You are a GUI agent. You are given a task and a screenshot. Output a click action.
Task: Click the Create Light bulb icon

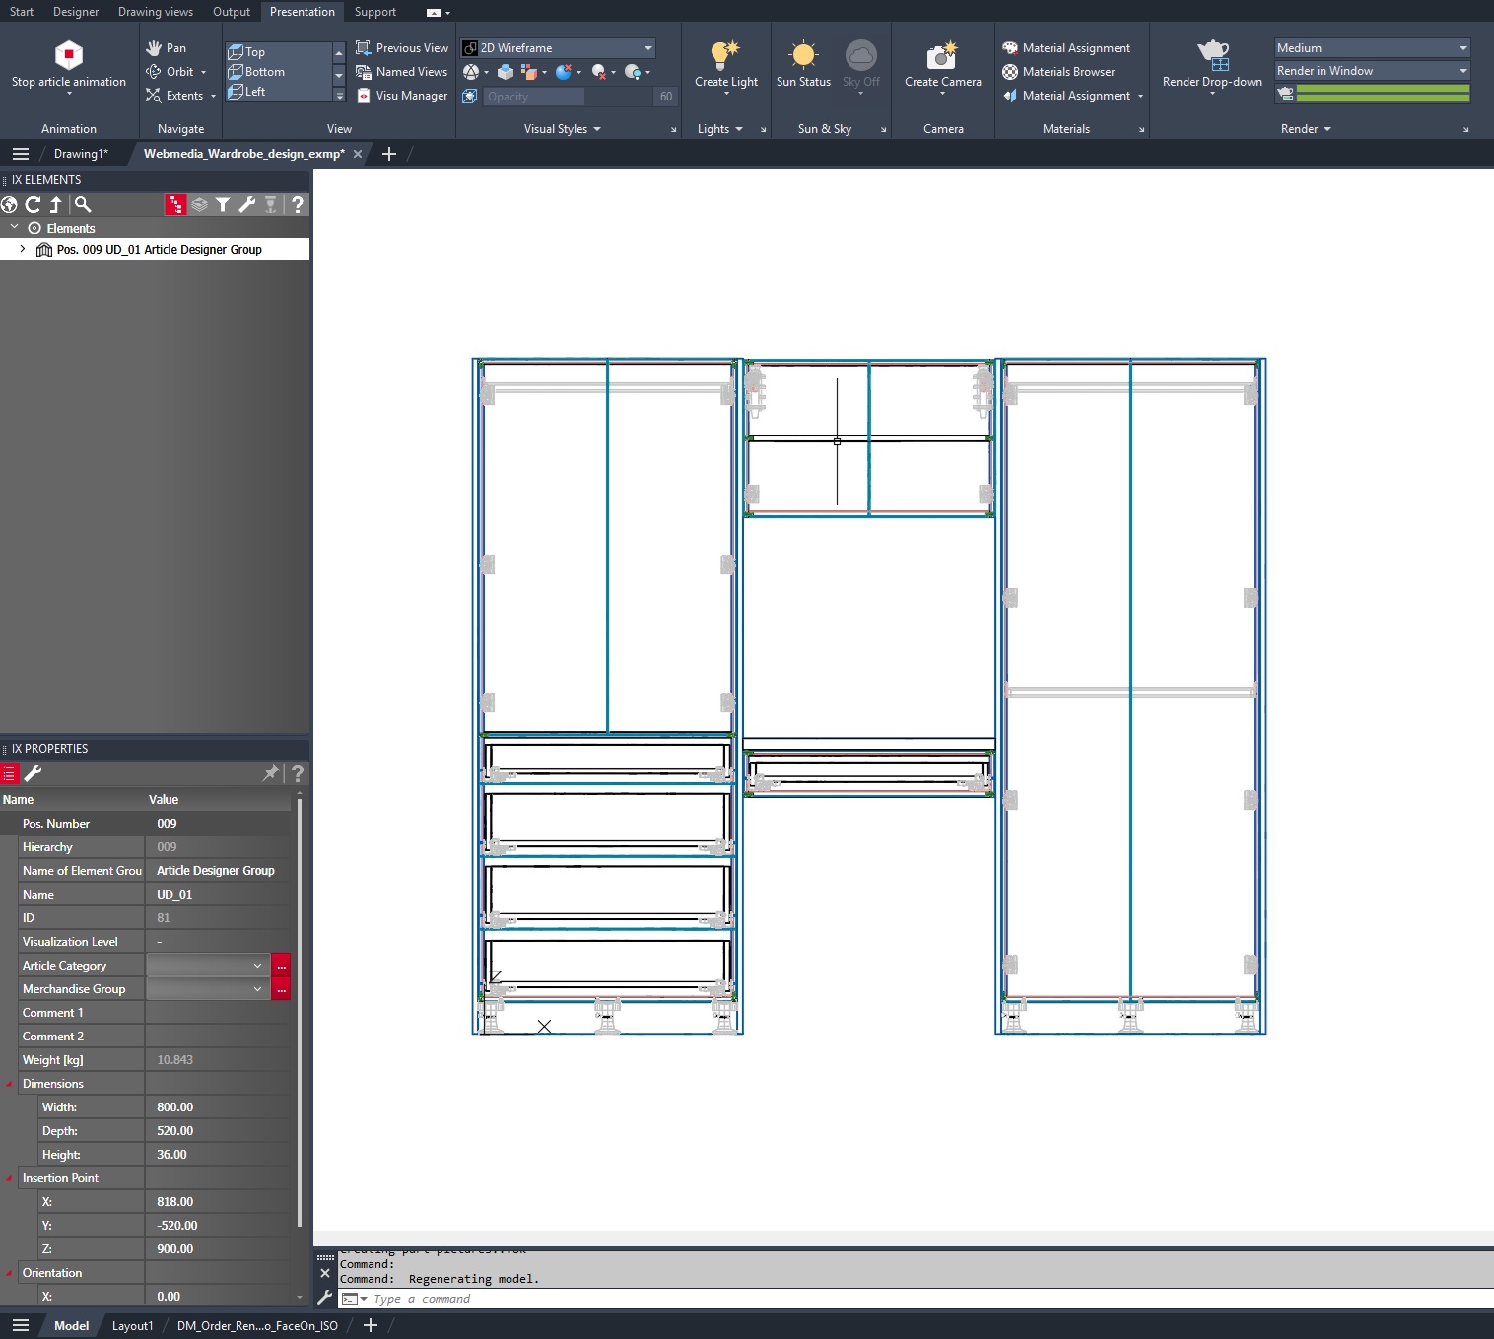click(x=725, y=54)
